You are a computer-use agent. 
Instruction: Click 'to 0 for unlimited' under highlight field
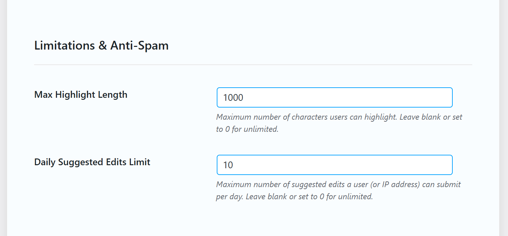pos(247,129)
